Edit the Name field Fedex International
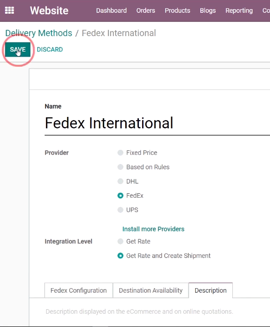270x327 pixels. (157, 123)
